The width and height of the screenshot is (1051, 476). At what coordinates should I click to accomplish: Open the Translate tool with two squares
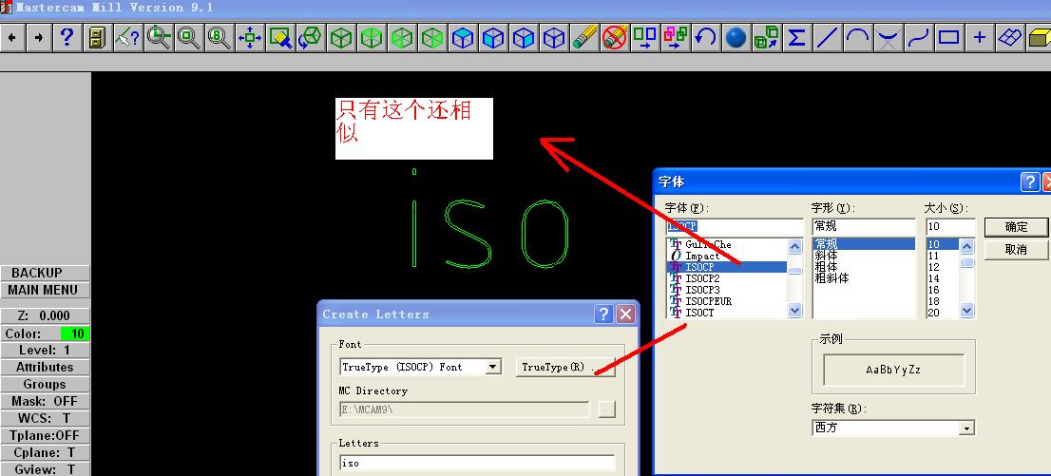tap(645, 38)
